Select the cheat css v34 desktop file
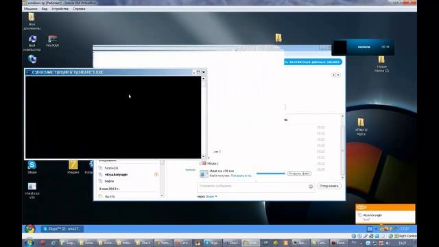The width and height of the screenshot is (439, 247). [x=32, y=191]
